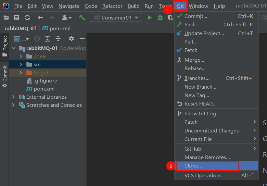Viewport: 267px width, 186px height.
Task: Choose New Branch... from Git menu
Action: point(216,87)
